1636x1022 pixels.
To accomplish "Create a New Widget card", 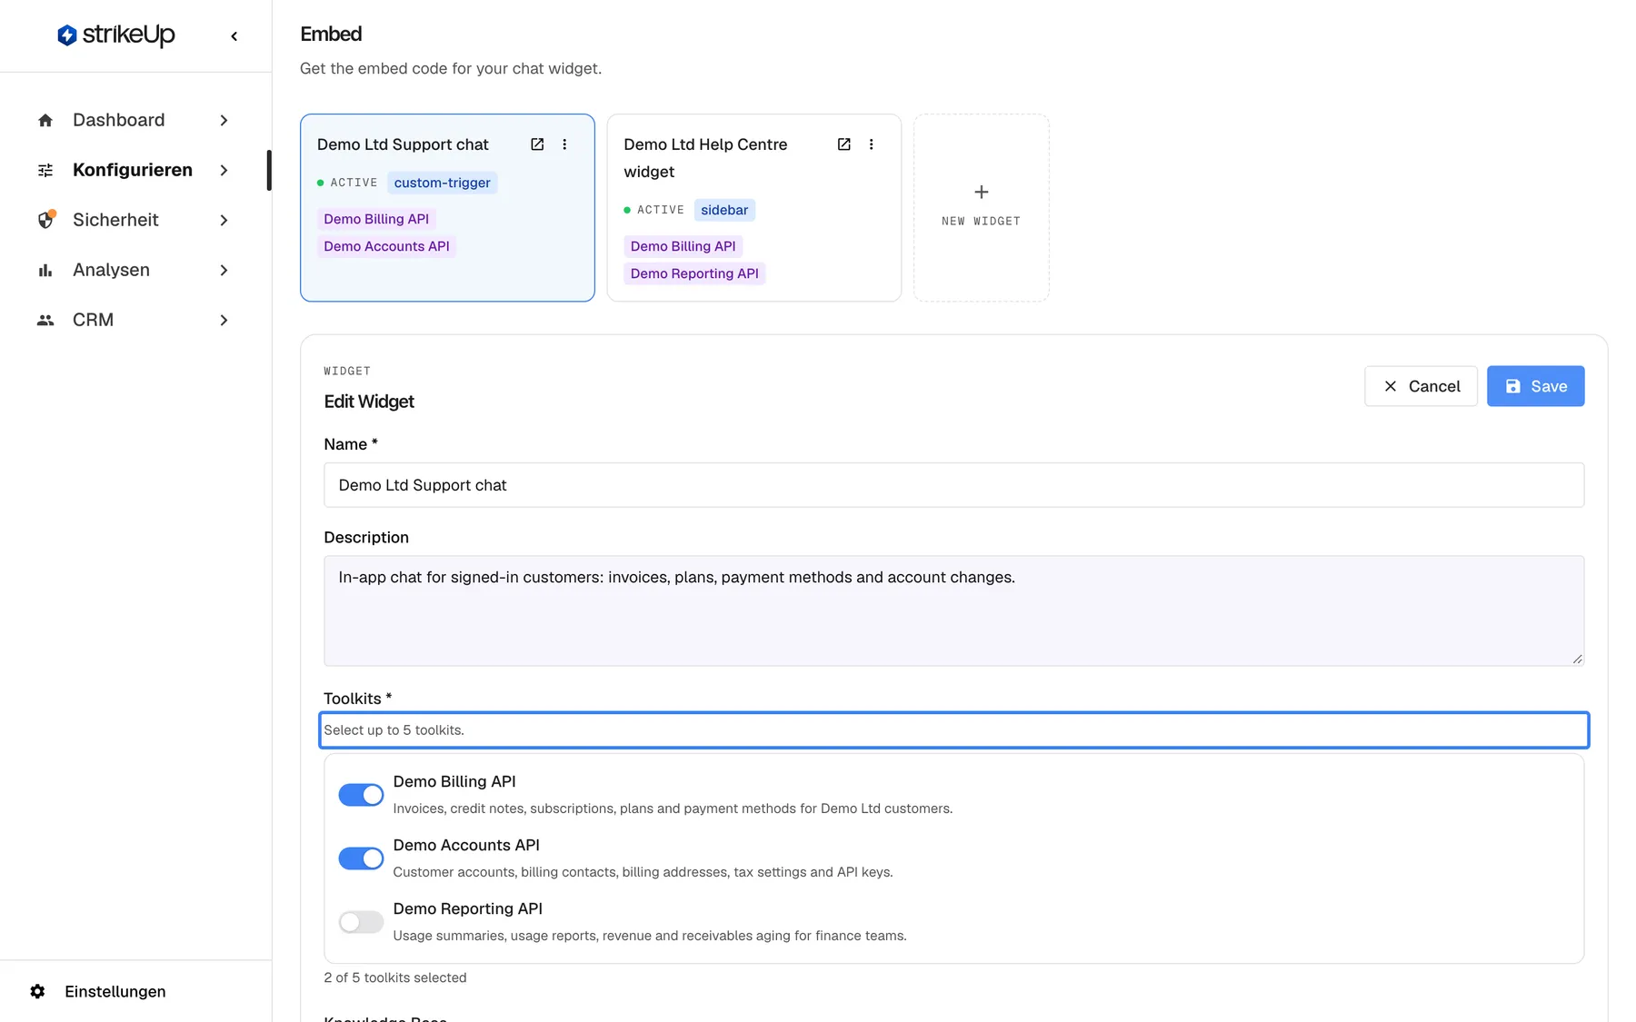I will pos(981,207).
